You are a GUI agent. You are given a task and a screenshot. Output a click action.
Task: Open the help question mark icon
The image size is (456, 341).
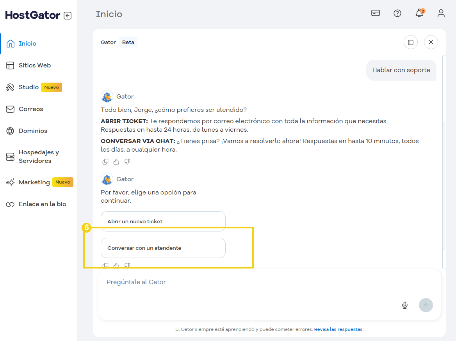click(397, 13)
